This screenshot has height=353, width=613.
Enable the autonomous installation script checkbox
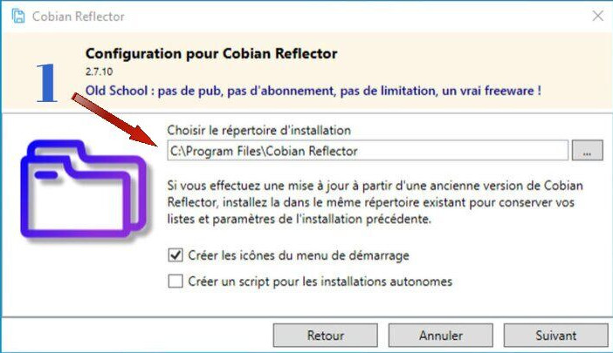click(176, 282)
